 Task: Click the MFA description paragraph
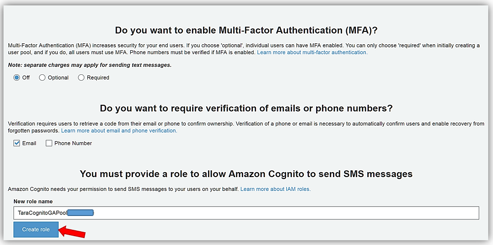[197, 45]
